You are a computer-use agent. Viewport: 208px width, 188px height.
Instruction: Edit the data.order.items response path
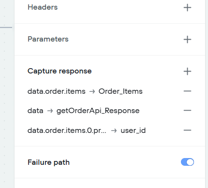(57, 91)
